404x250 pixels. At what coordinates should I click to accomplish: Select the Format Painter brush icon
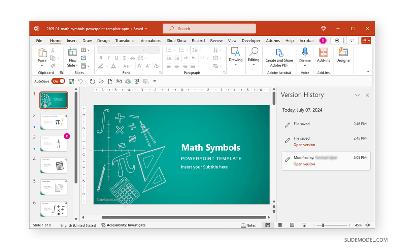[53, 66]
